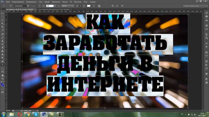This screenshot has height=117, width=209.
Task: Select the Brush tool
Action: pyautogui.click(x=2, y=37)
